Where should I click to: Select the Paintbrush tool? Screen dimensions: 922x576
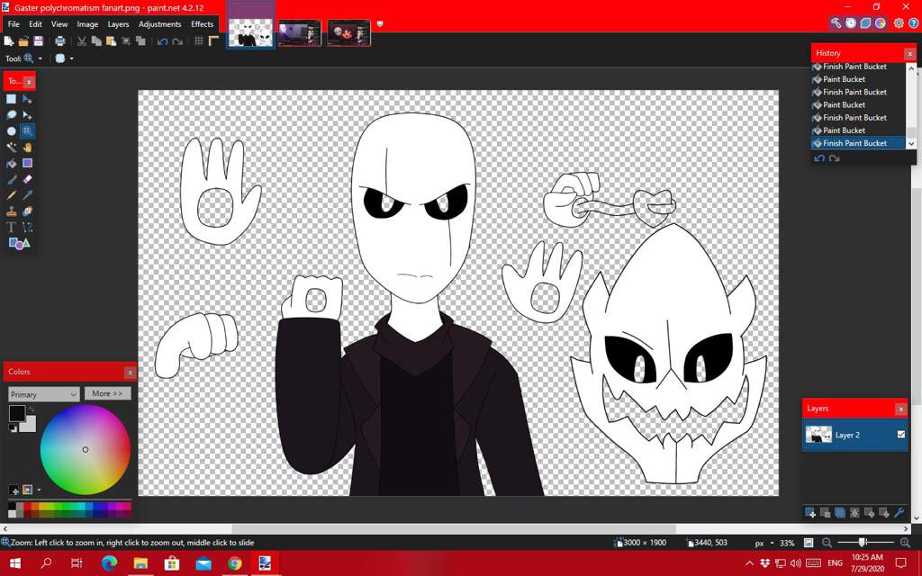[x=11, y=179]
